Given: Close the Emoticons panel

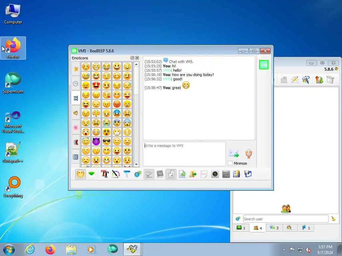Looking at the screenshot, I should click(137, 58).
